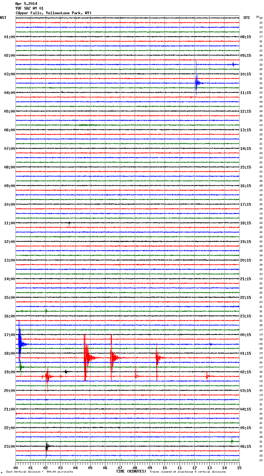Click the MST time label 01:00
The image size is (264, 476).
(x=9, y=37)
